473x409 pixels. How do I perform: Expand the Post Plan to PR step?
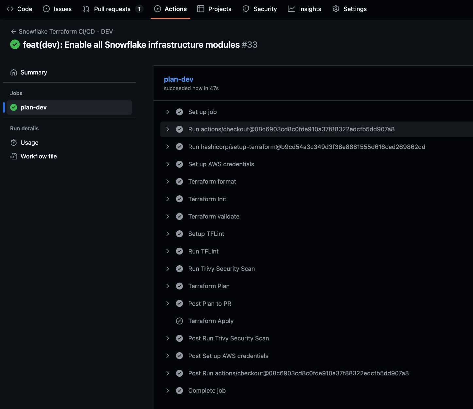pyautogui.click(x=167, y=303)
